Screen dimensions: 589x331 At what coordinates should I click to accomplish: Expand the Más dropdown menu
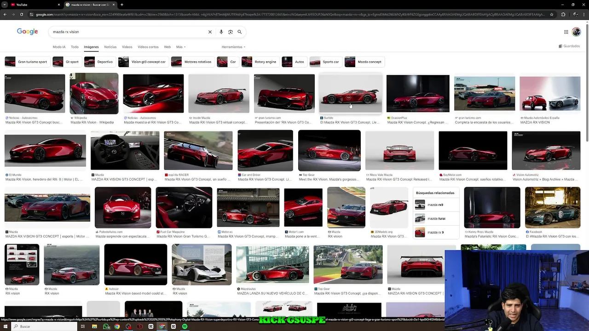[180, 47]
